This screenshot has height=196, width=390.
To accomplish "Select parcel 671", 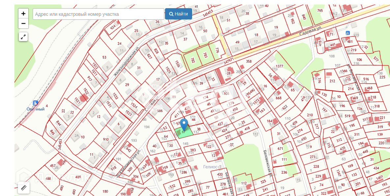I will [x=280, y=149].
